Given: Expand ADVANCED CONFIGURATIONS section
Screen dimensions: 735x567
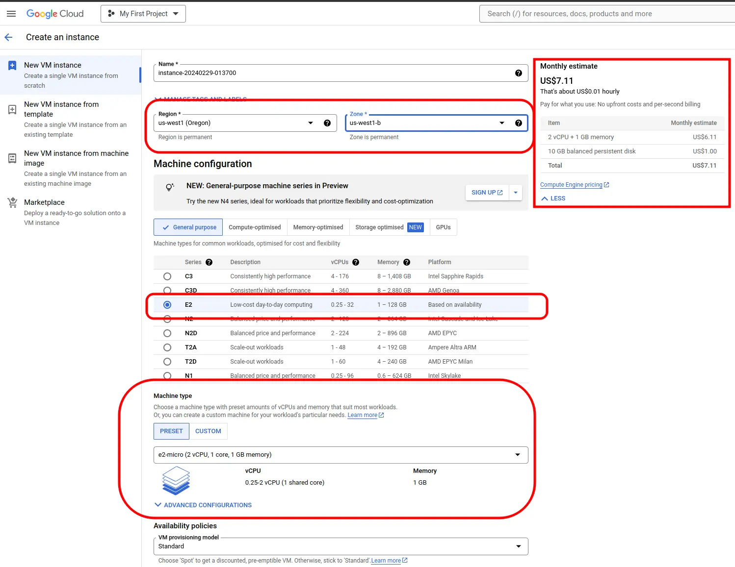Looking at the screenshot, I should click(203, 505).
